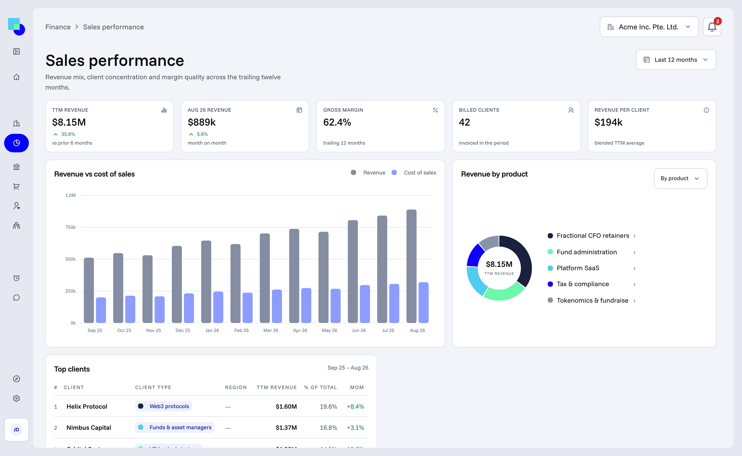Click the app logo in sidebar

pos(16,27)
